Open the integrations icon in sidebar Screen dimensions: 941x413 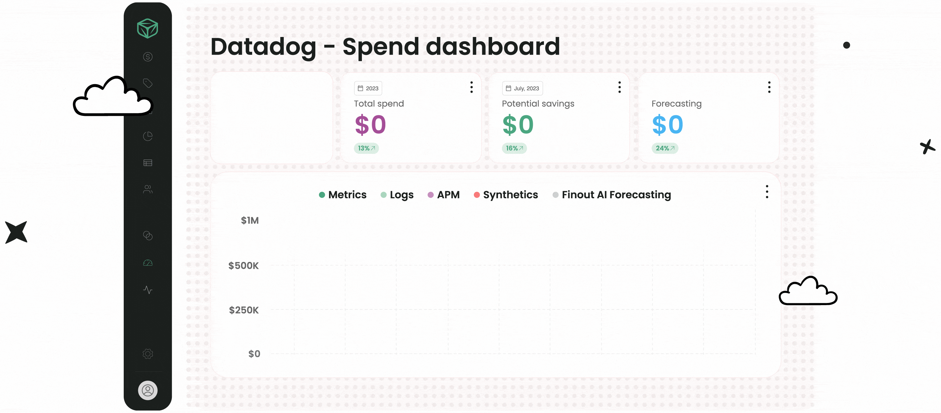click(x=148, y=235)
